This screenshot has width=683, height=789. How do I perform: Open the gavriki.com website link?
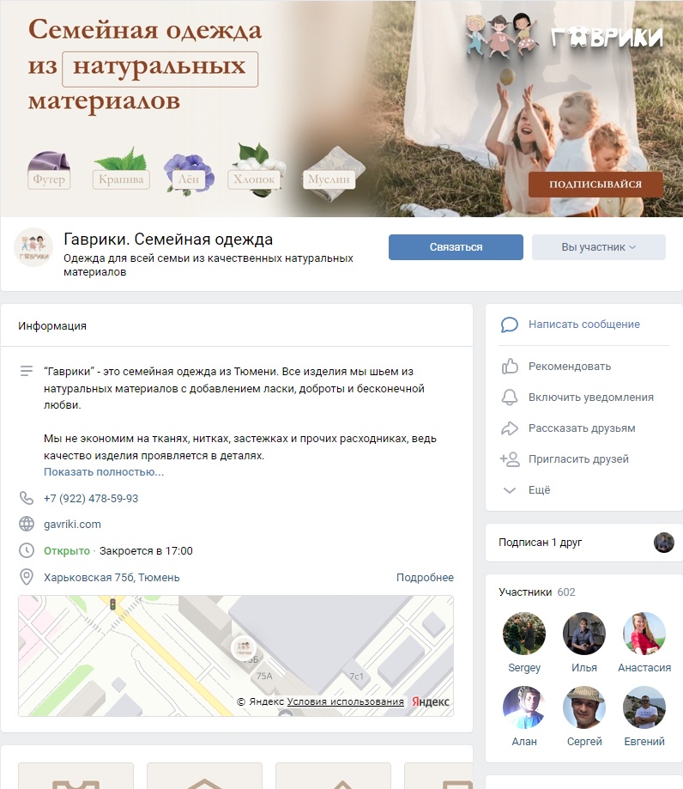point(72,525)
